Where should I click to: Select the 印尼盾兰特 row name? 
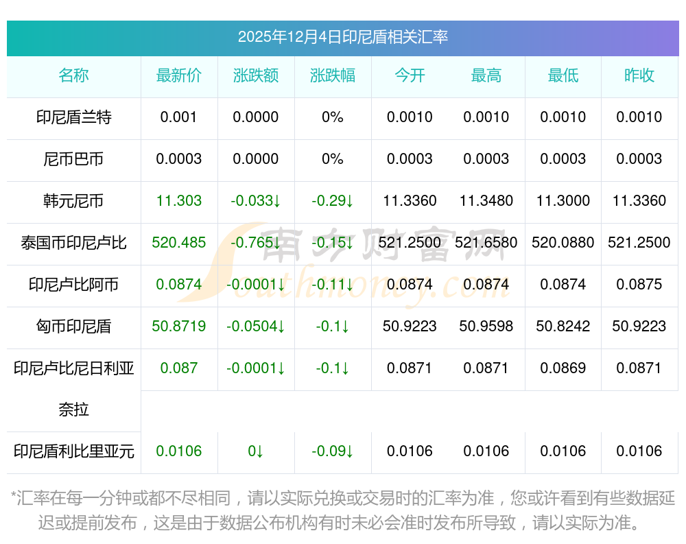coord(73,117)
